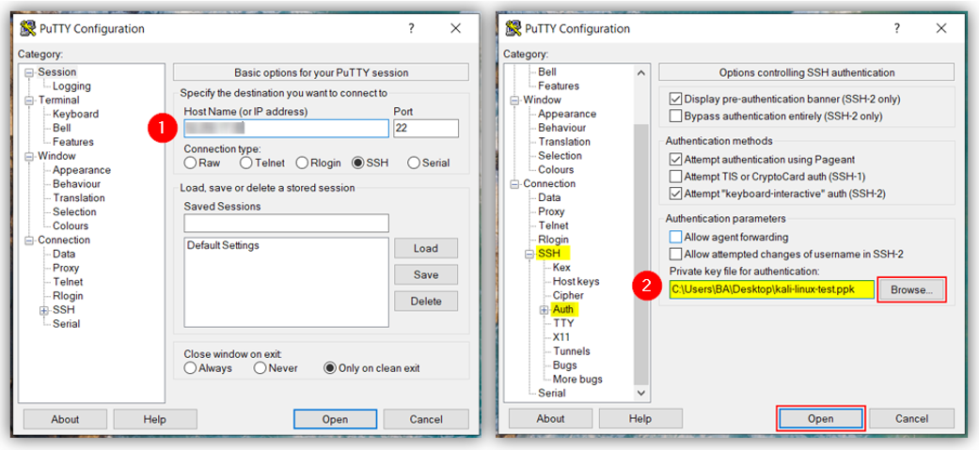Click category tree scrollbar down arrow
The image size is (979, 450).
641,393
